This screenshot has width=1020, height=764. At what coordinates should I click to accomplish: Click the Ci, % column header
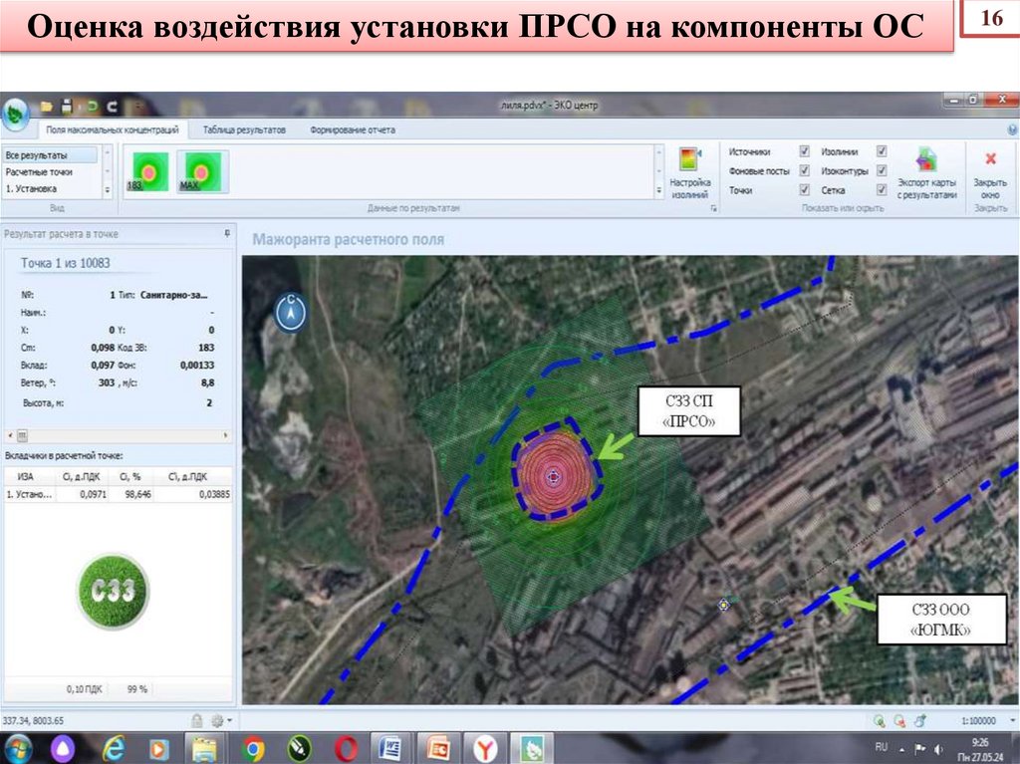pos(130,476)
